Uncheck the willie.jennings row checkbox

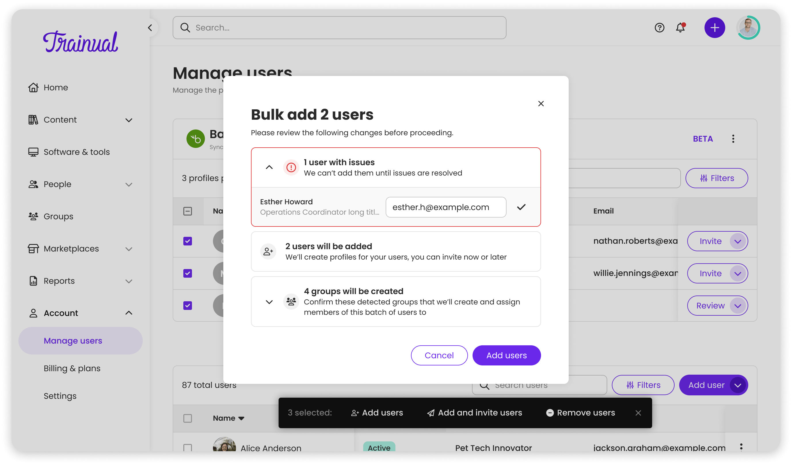pyautogui.click(x=188, y=273)
